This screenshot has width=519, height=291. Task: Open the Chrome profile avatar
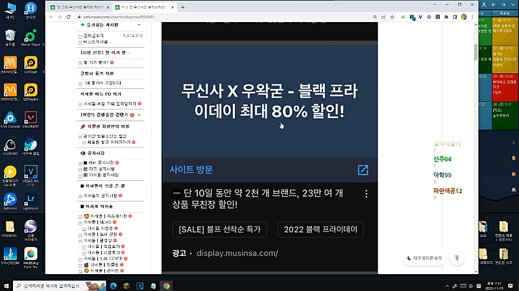click(464, 17)
